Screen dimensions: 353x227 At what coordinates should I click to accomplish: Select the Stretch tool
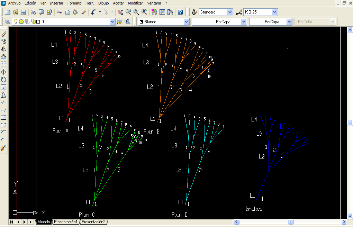tap(3, 95)
